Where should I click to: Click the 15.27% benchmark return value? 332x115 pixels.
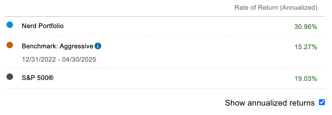(306, 47)
